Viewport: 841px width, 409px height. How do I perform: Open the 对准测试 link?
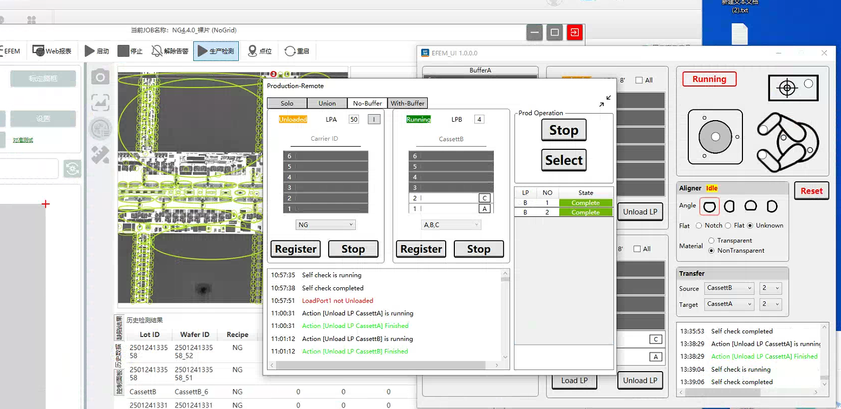click(23, 140)
